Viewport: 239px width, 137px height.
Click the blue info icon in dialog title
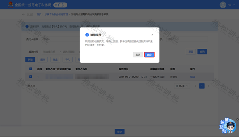pos(87,35)
